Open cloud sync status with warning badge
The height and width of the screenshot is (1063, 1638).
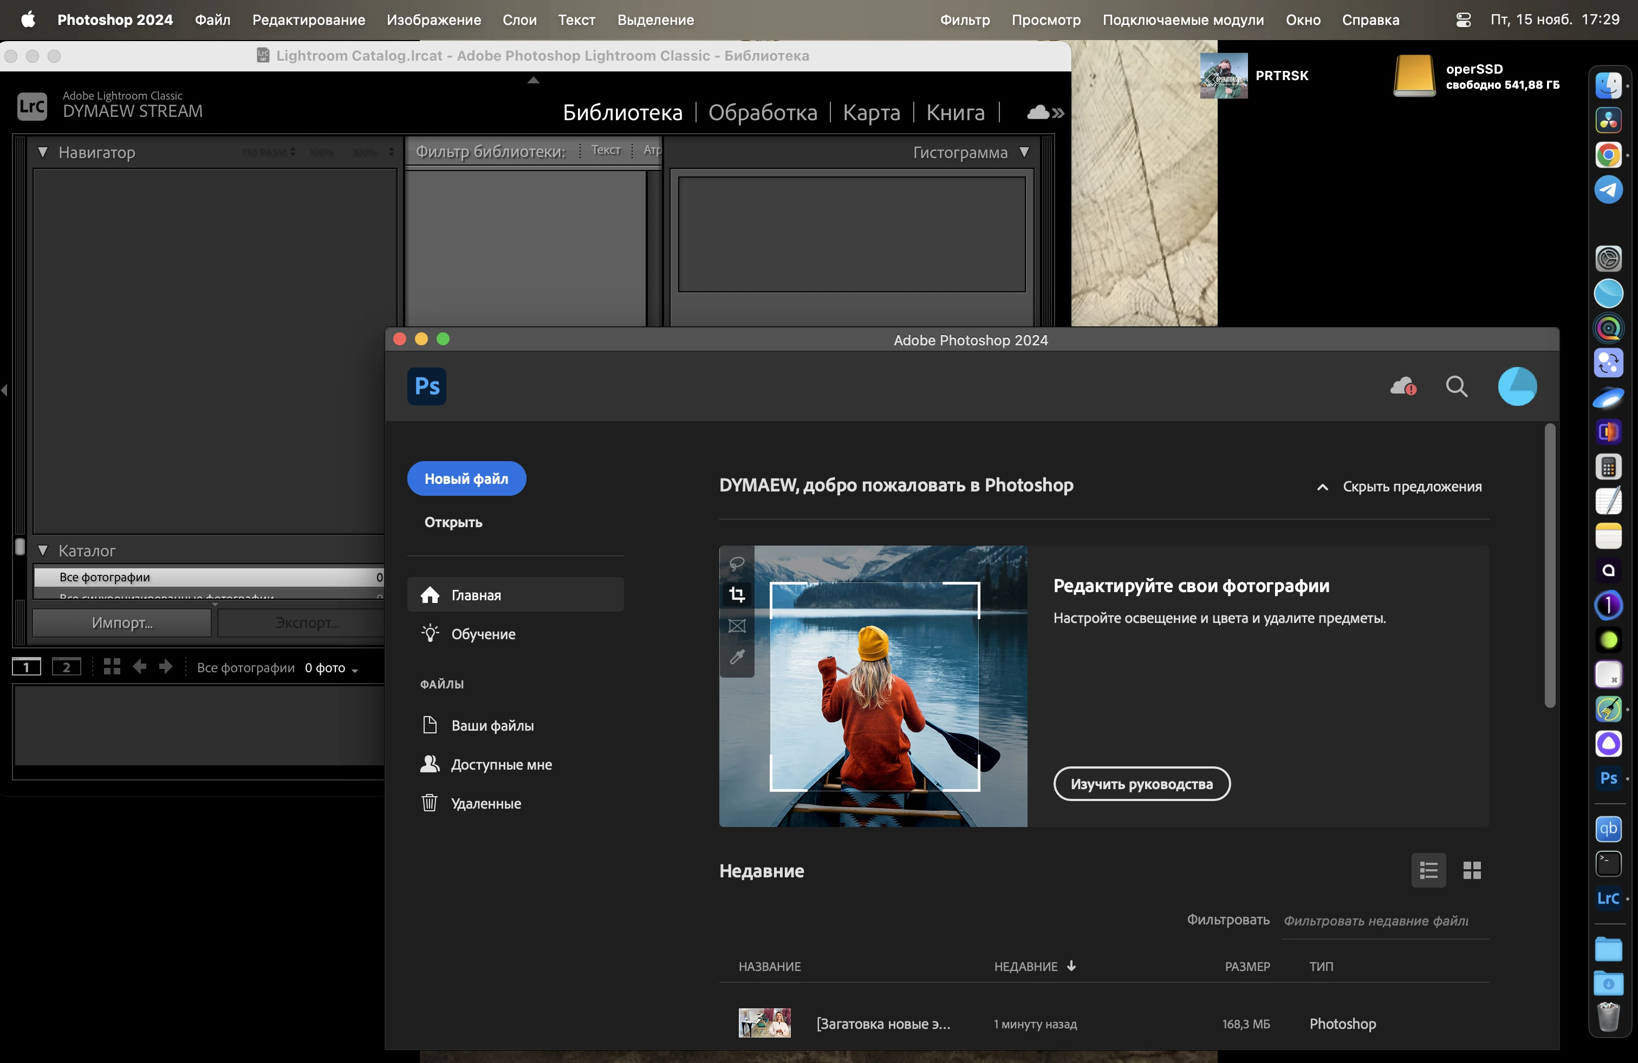coord(1403,386)
